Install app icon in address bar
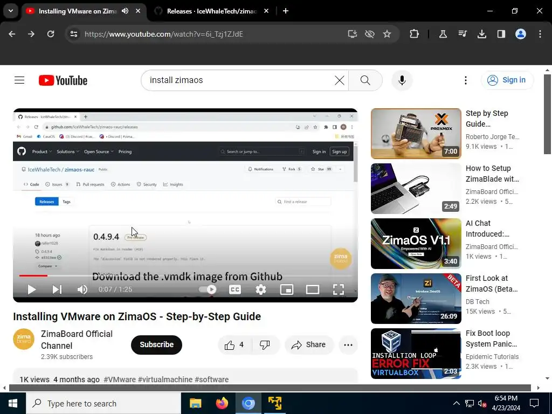Image resolution: width=552 pixels, height=414 pixels. (x=353, y=34)
